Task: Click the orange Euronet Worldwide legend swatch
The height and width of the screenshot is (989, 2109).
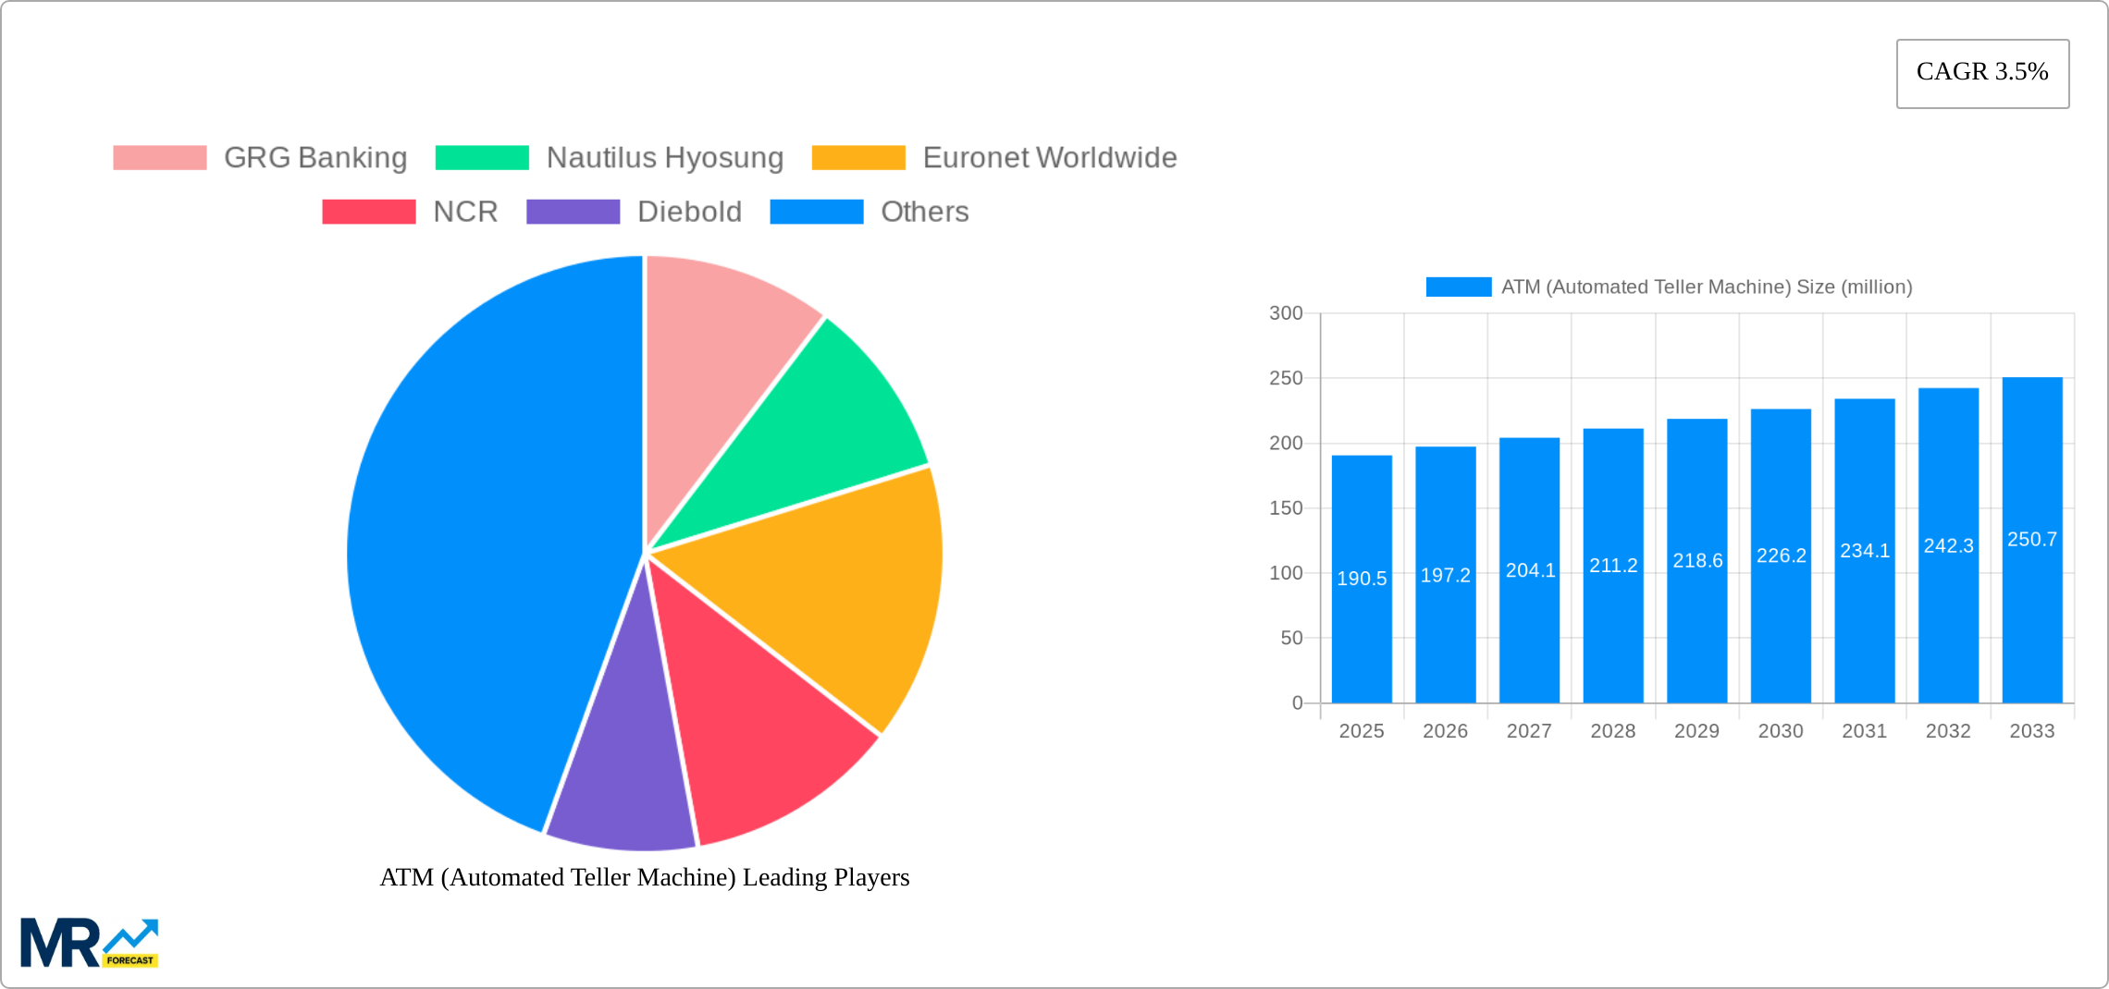Action: coord(858,157)
